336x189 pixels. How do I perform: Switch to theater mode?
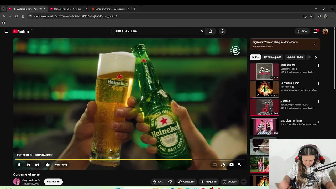[x=232, y=165]
